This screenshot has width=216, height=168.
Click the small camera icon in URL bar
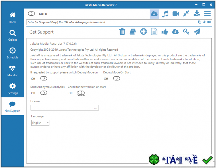[209, 22]
